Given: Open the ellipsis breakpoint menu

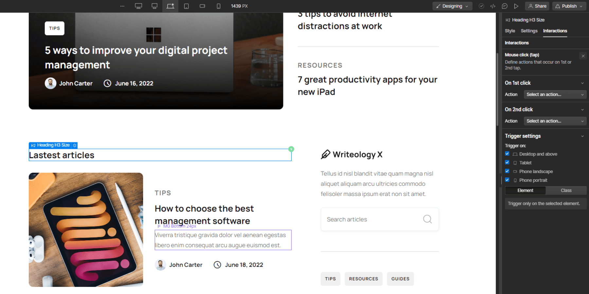Looking at the screenshot, I should click(x=122, y=6).
